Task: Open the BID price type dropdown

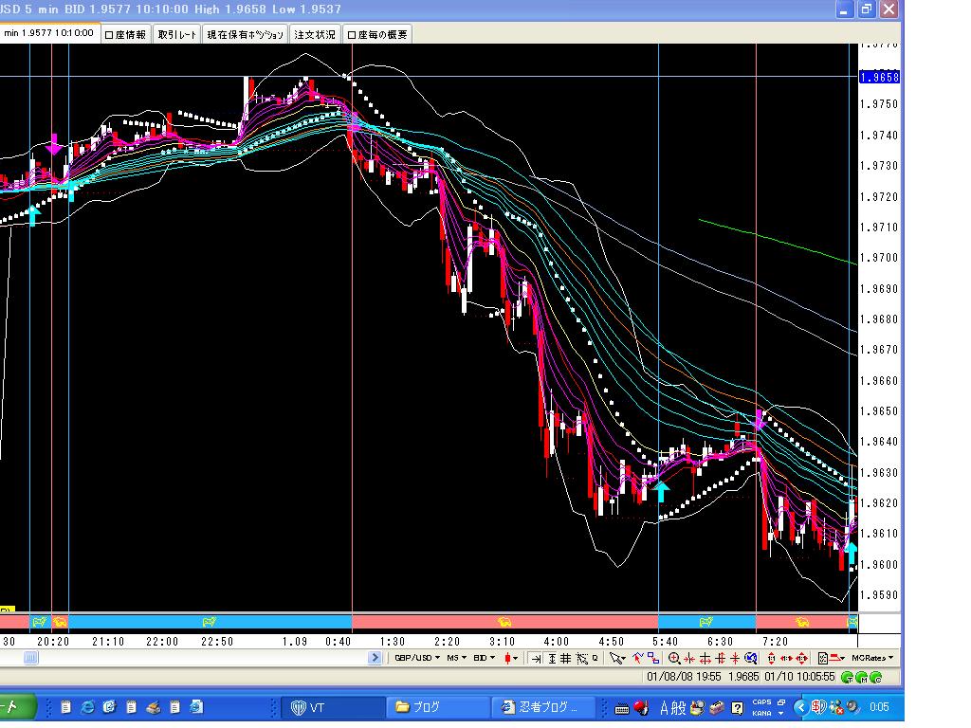Action: point(485,658)
